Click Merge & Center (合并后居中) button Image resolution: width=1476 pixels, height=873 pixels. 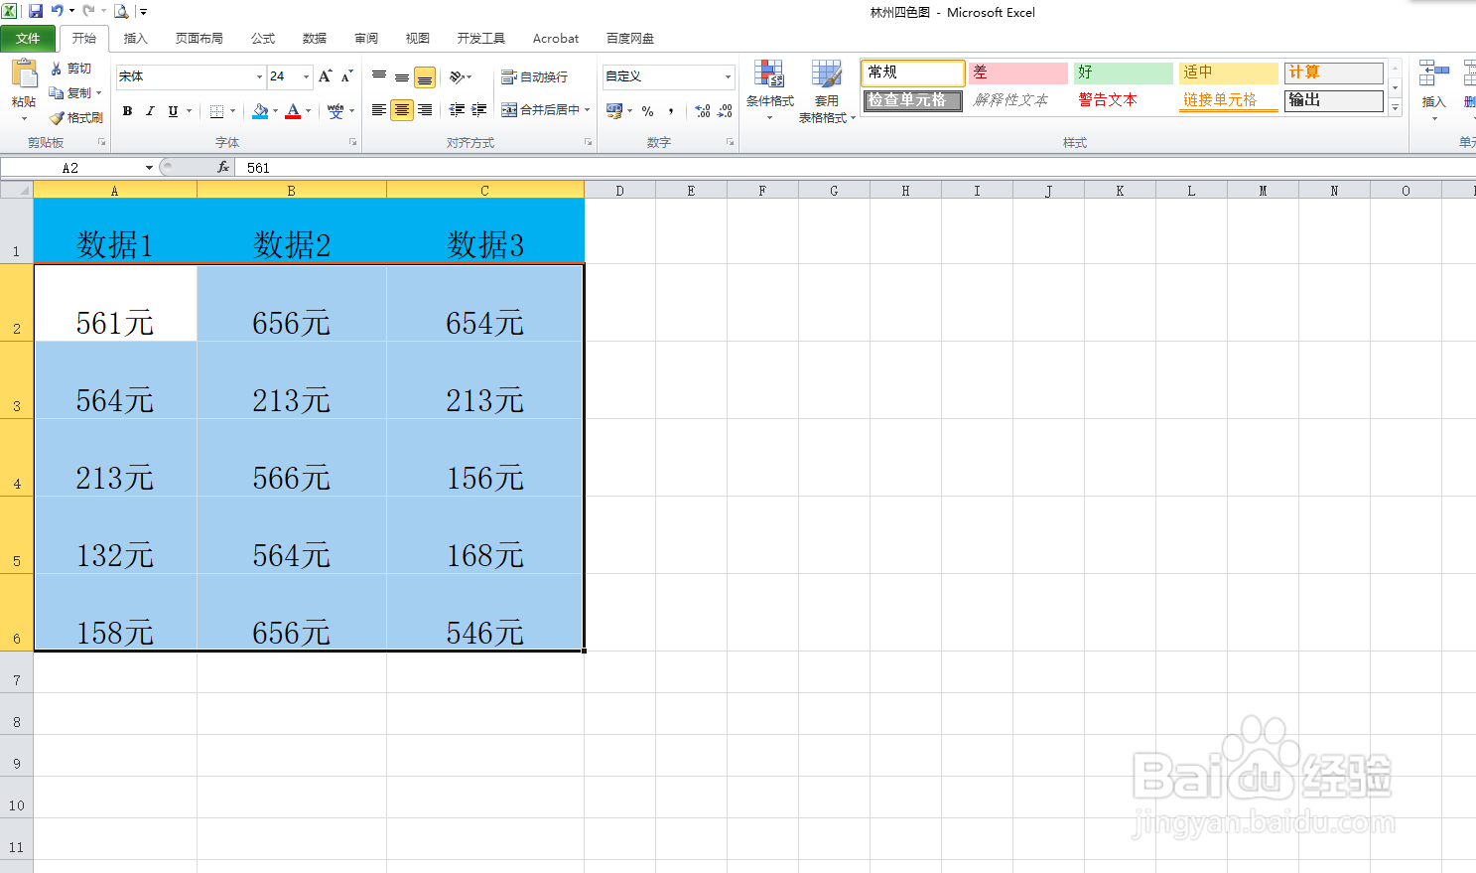(x=540, y=110)
